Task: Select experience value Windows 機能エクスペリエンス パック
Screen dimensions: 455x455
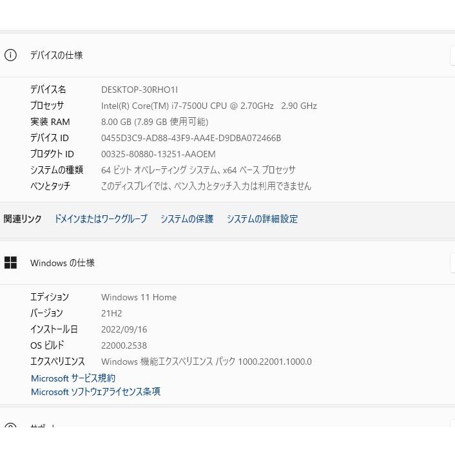Action: click(x=206, y=362)
